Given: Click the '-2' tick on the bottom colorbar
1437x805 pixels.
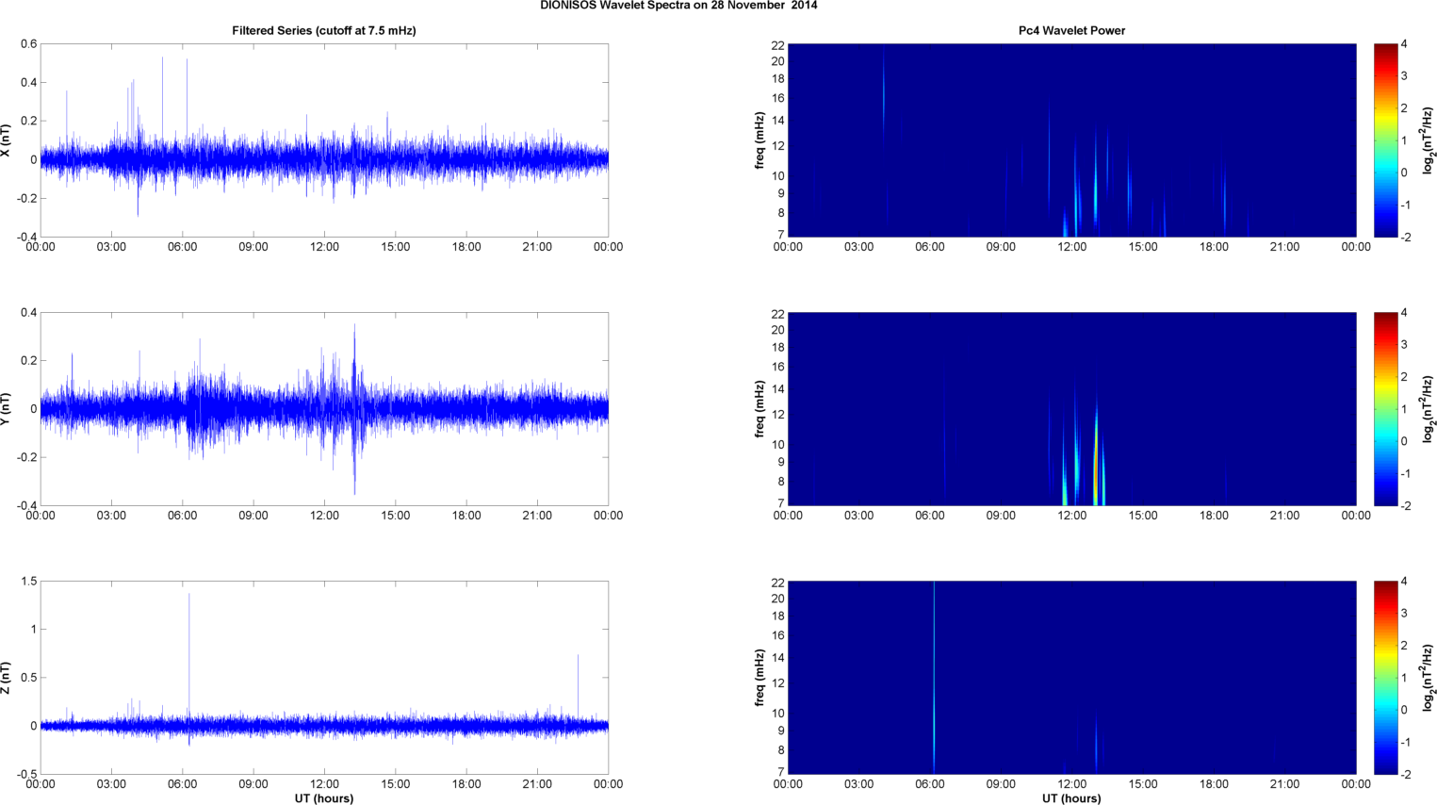Looking at the screenshot, I should pos(1406,775).
